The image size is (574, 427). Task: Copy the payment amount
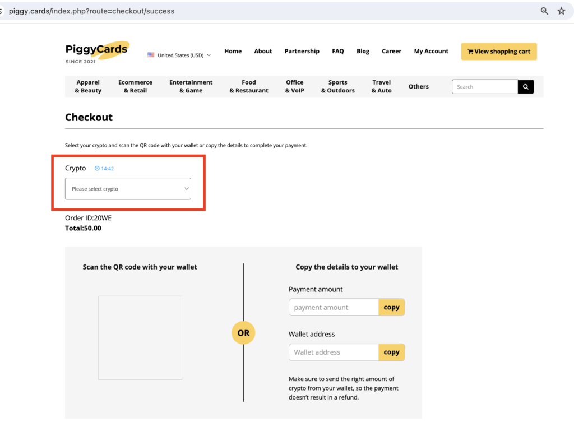pyautogui.click(x=392, y=307)
